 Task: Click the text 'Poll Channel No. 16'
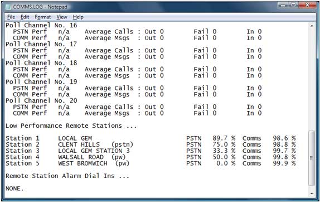coord(41,25)
